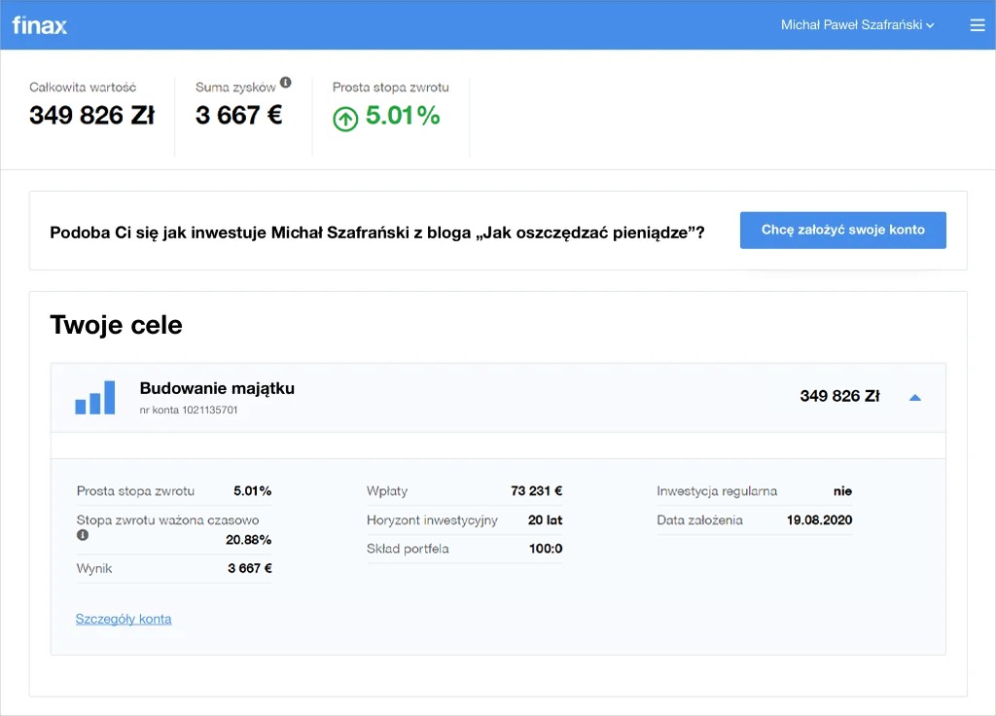The height and width of the screenshot is (716, 996).
Task: Click the Wpłaty value 73 231 €
Action: click(536, 491)
